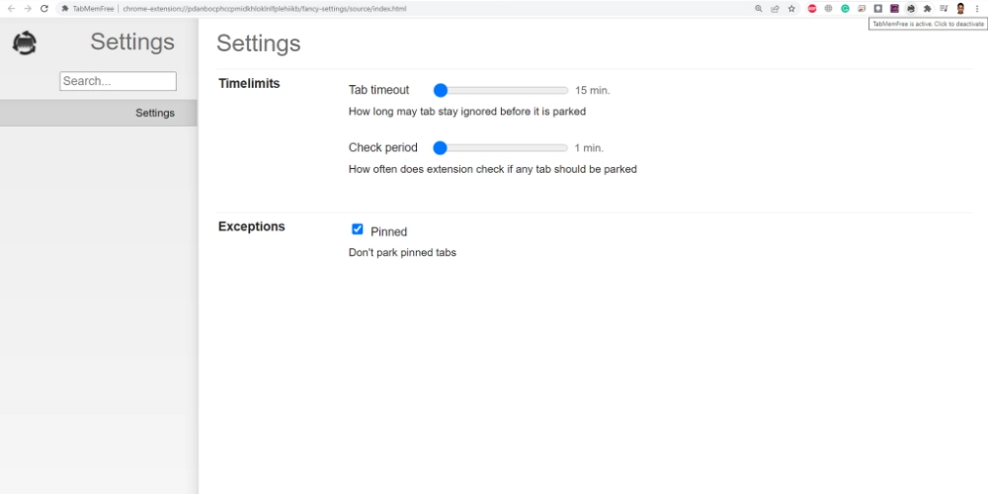Click the share page icon

[775, 9]
